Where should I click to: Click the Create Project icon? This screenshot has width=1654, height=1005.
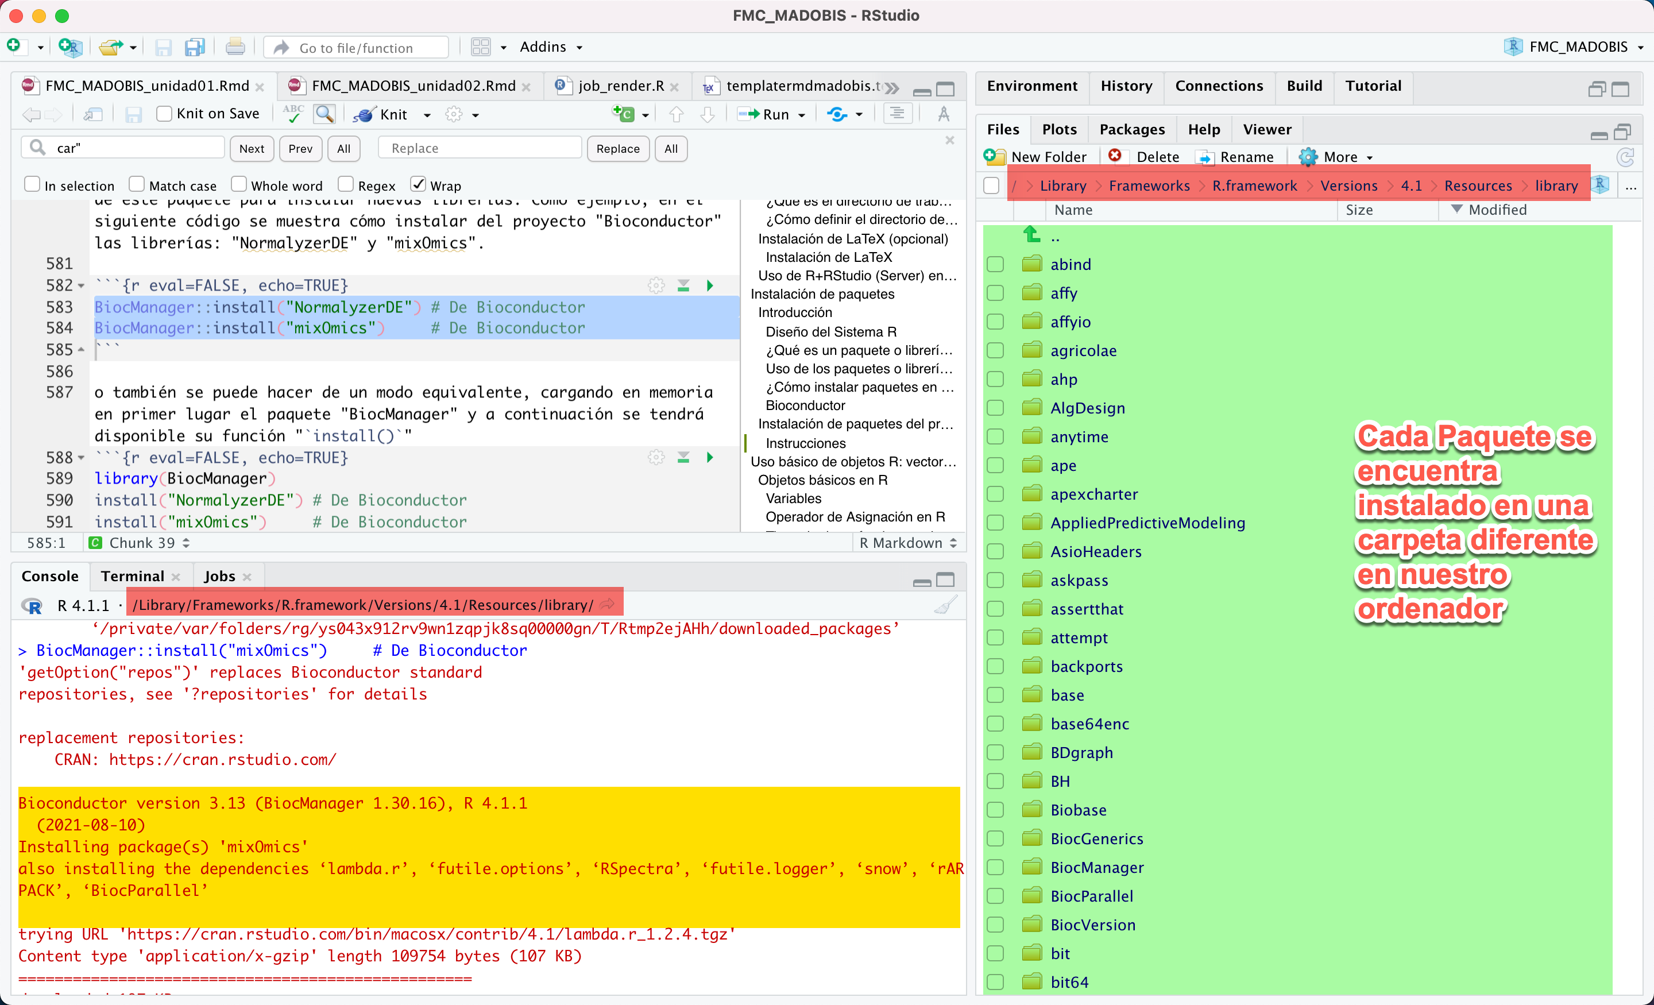pyautogui.click(x=70, y=47)
